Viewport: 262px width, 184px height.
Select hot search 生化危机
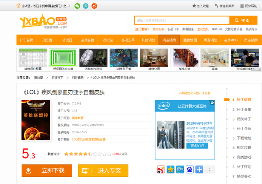203,29
